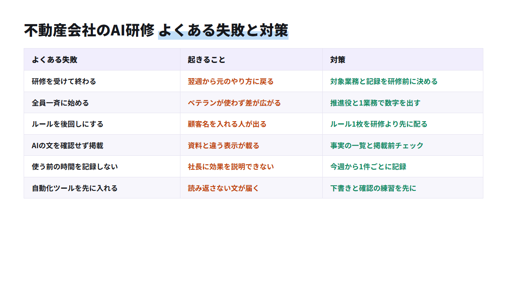This screenshot has width=507, height=285.
Task: Click the cell 全員一斉に始める
Action: [x=102, y=103]
